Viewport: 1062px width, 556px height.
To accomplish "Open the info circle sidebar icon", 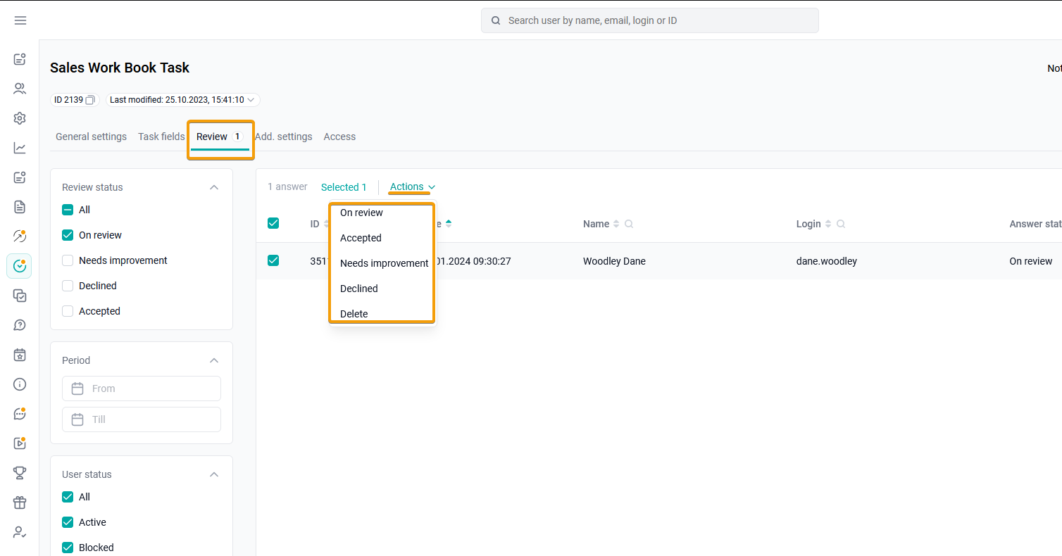I will point(20,384).
